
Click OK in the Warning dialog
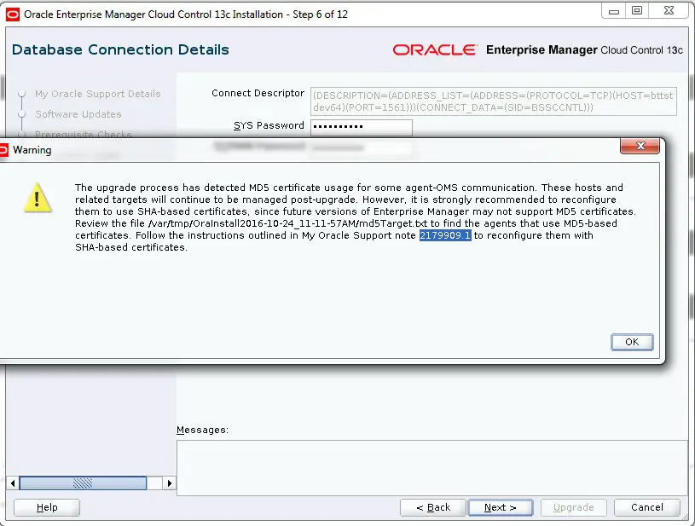[632, 342]
